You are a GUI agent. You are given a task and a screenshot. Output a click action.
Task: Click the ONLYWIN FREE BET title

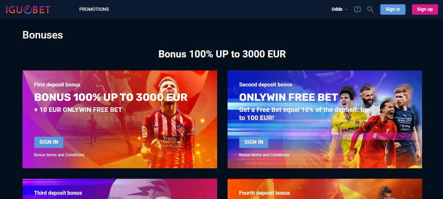tap(289, 97)
